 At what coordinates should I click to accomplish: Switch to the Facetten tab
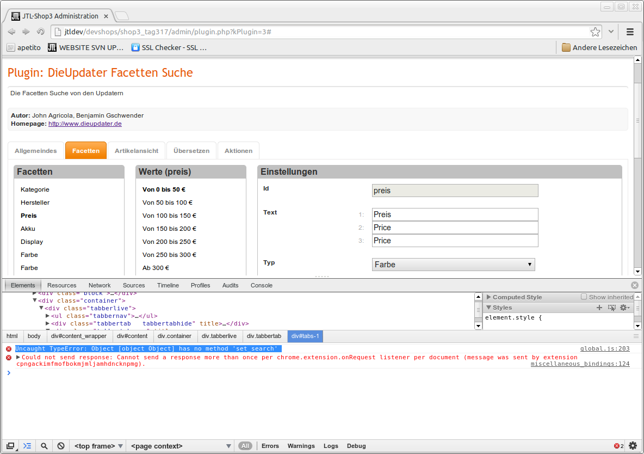[86, 151]
